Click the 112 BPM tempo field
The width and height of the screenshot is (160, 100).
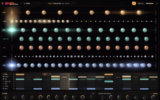pos(141,3)
